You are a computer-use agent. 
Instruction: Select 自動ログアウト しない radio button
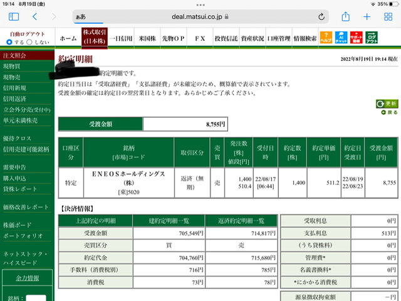[x=29, y=42]
